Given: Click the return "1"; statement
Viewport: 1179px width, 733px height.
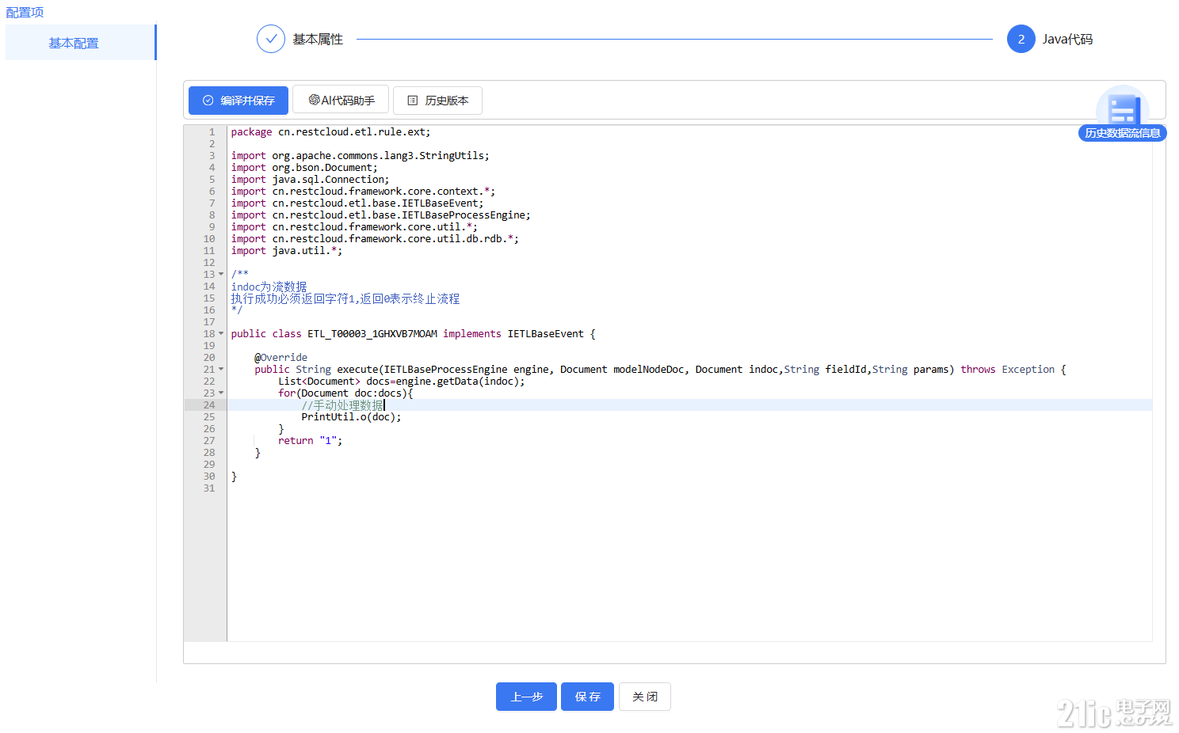Looking at the screenshot, I should (310, 441).
